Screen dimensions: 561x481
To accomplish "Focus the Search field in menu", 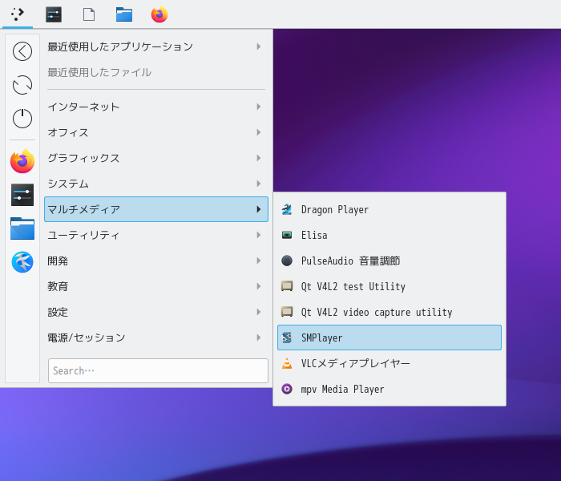I will (x=158, y=370).
